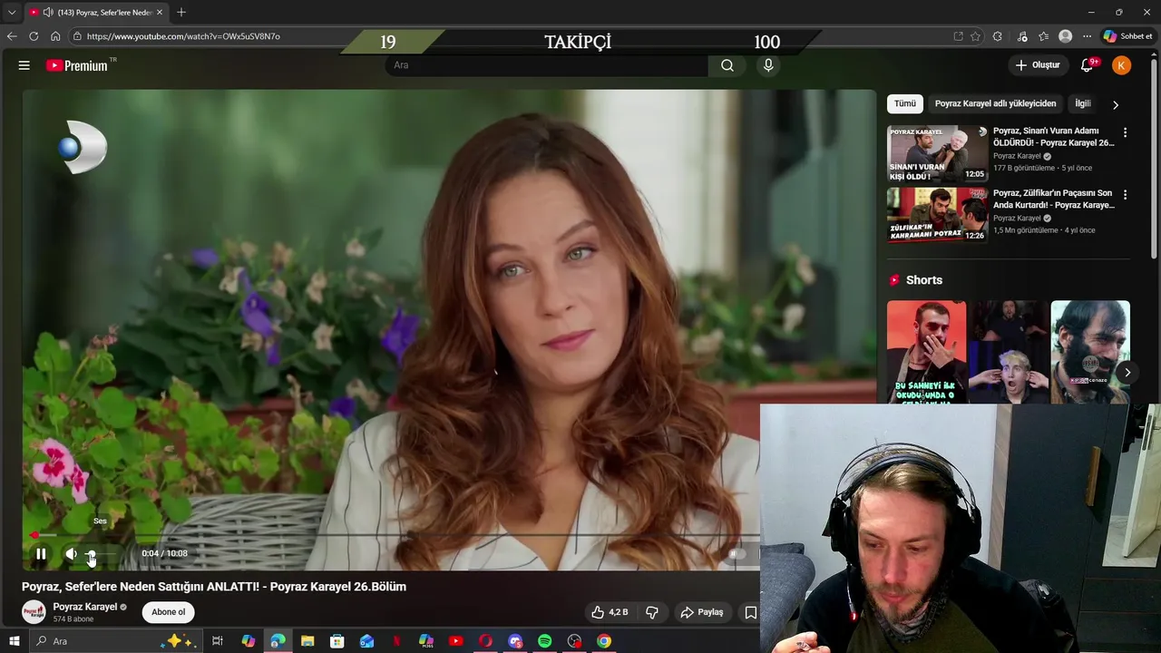
Task: Go to browser home page icon
Action: click(x=55, y=36)
